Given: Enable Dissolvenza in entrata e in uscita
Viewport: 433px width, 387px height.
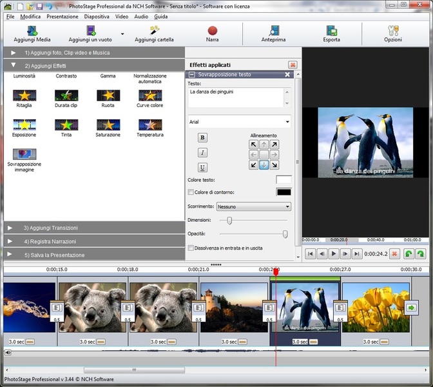Looking at the screenshot, I should pos(191,248).
